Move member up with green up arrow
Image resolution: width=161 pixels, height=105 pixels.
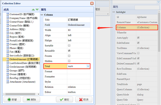point(33,10)
